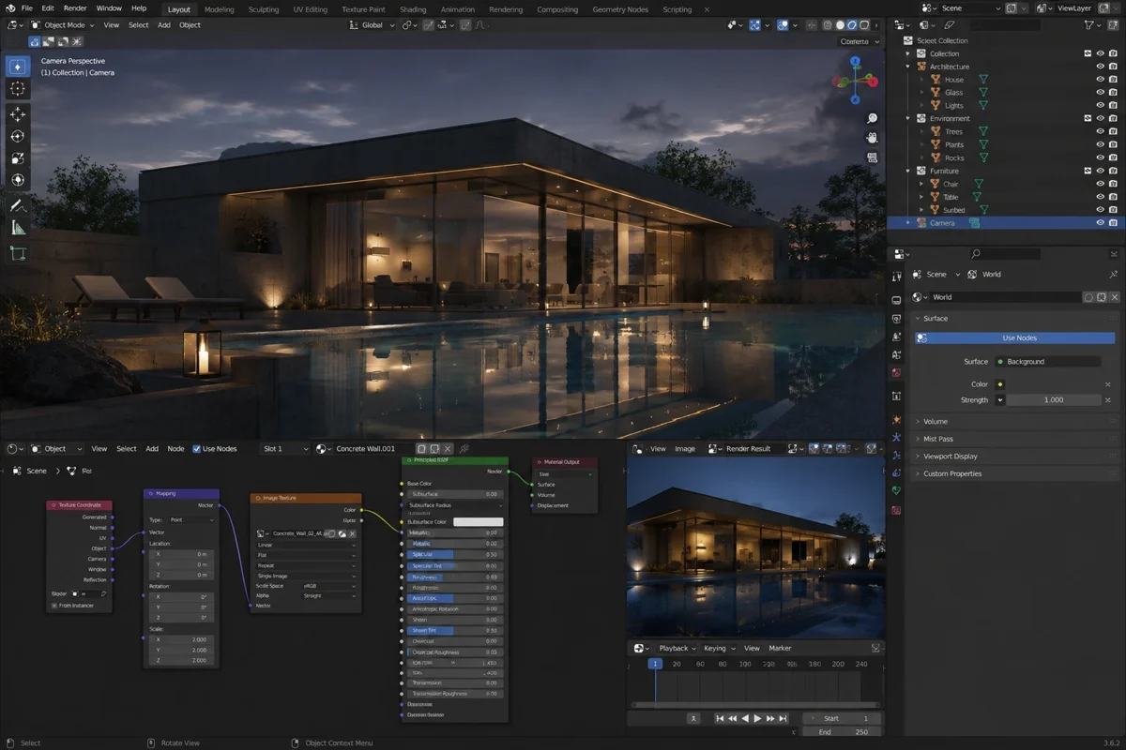
Task: Click the Subsurface Color swatch in Principled BSDF
Action: [479, 522]
